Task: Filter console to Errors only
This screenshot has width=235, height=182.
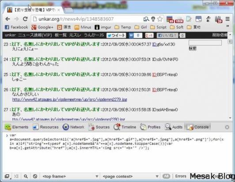Action: coord(181,176)
